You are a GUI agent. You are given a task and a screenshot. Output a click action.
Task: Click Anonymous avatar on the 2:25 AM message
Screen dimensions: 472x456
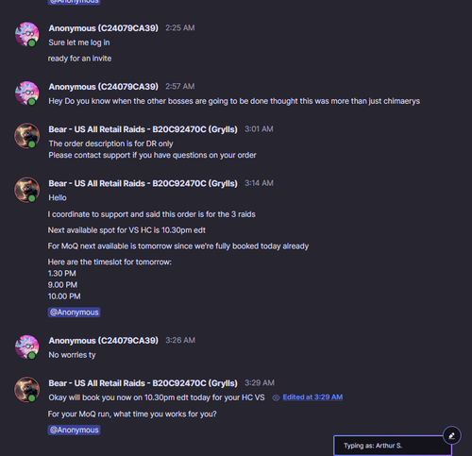point(27,34)
